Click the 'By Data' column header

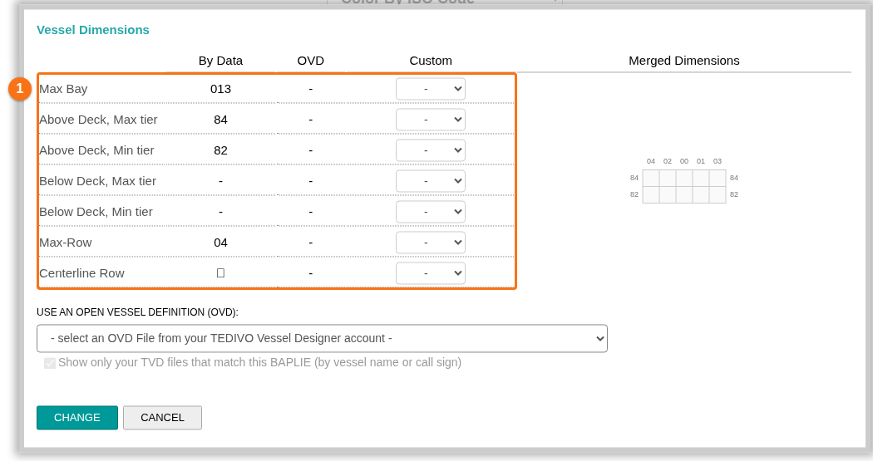pyautogui.click(x=220, y=61)
